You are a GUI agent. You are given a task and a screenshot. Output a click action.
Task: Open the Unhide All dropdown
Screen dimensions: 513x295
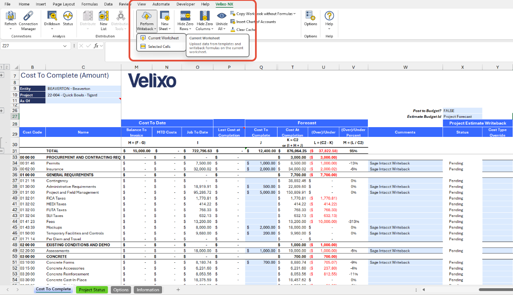[x=225, y=29]
